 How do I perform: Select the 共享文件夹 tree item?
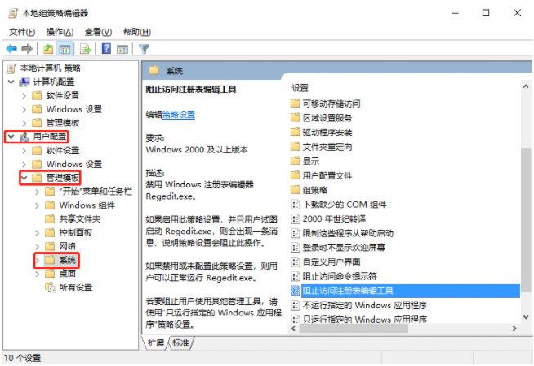[x=79, y=218]
